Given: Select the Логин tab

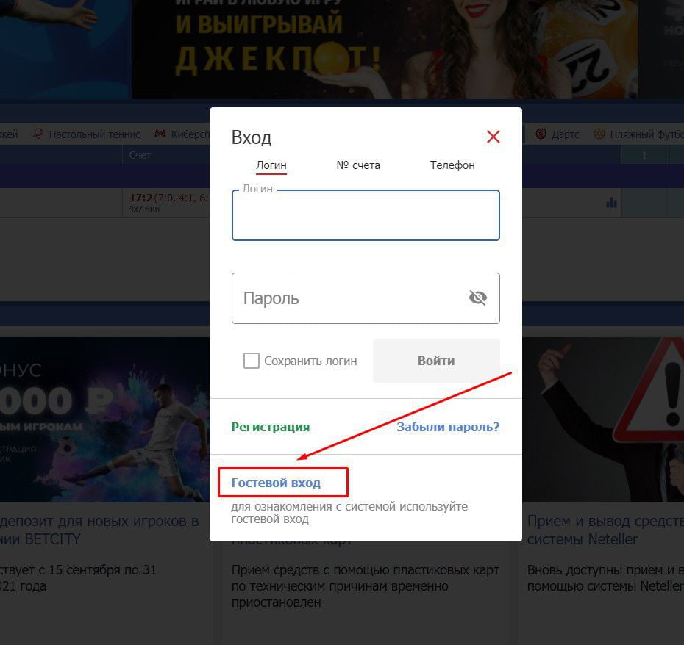Looking at the screenshot, I should point(271,165).
